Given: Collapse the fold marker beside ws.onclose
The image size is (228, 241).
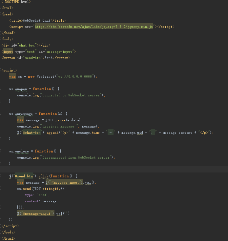Looking at the screenshot, I should [x=0, y=151].
